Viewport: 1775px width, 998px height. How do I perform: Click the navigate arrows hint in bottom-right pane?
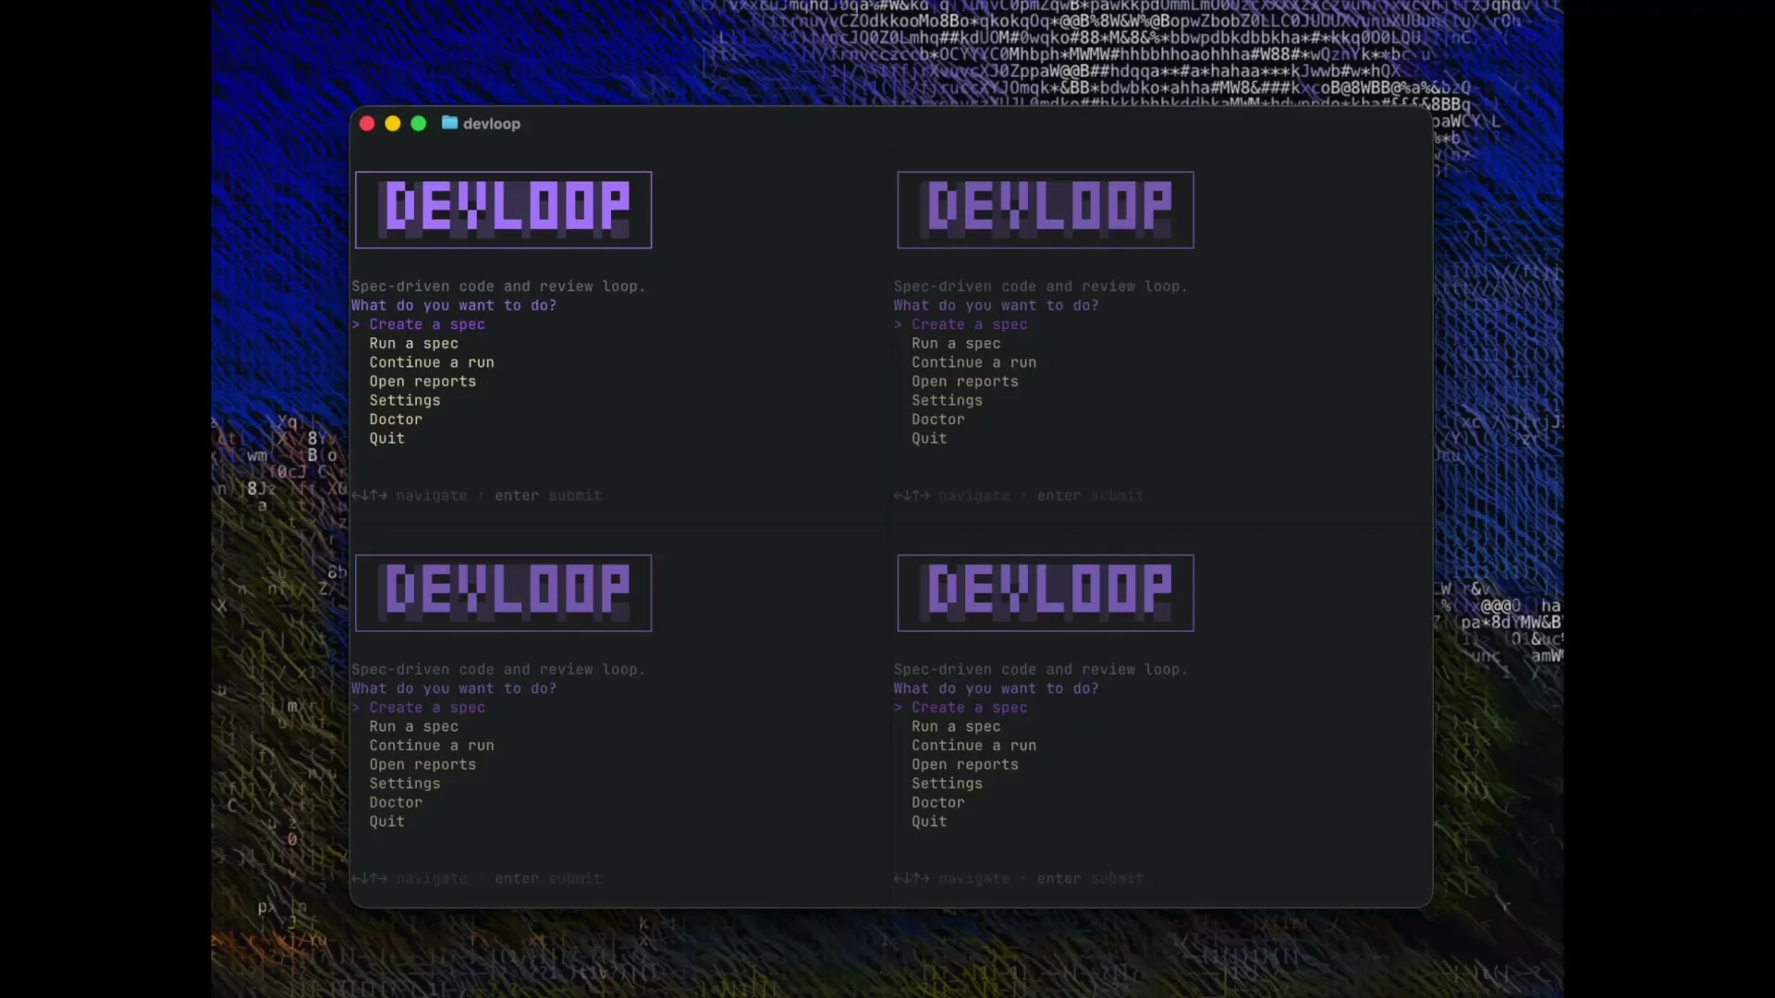[x=952, y=879]
